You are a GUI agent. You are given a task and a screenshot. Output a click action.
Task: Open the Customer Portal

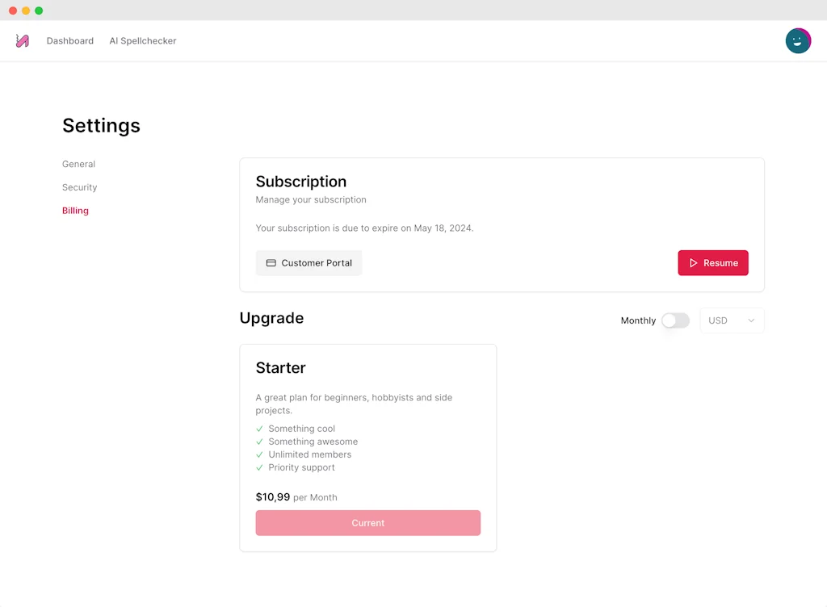309,262
